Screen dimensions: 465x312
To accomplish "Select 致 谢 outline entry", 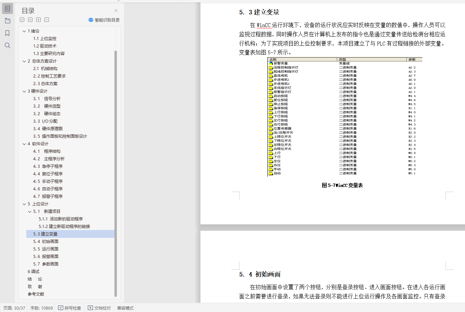I will [x=35, y=287].
